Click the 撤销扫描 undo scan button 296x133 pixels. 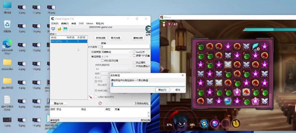point(138,38)
